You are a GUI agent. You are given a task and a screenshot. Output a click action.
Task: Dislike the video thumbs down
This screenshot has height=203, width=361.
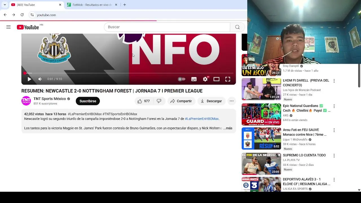point(159,101)
